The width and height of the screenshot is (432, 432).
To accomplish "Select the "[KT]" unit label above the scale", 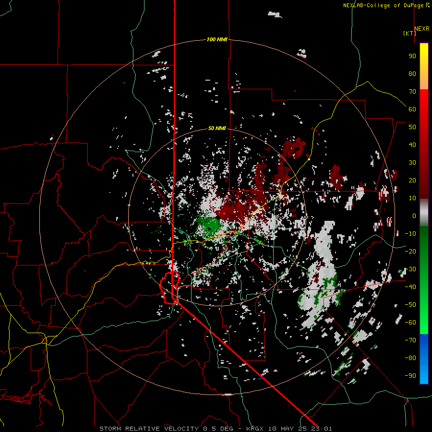I will click(x=409, y=33).
